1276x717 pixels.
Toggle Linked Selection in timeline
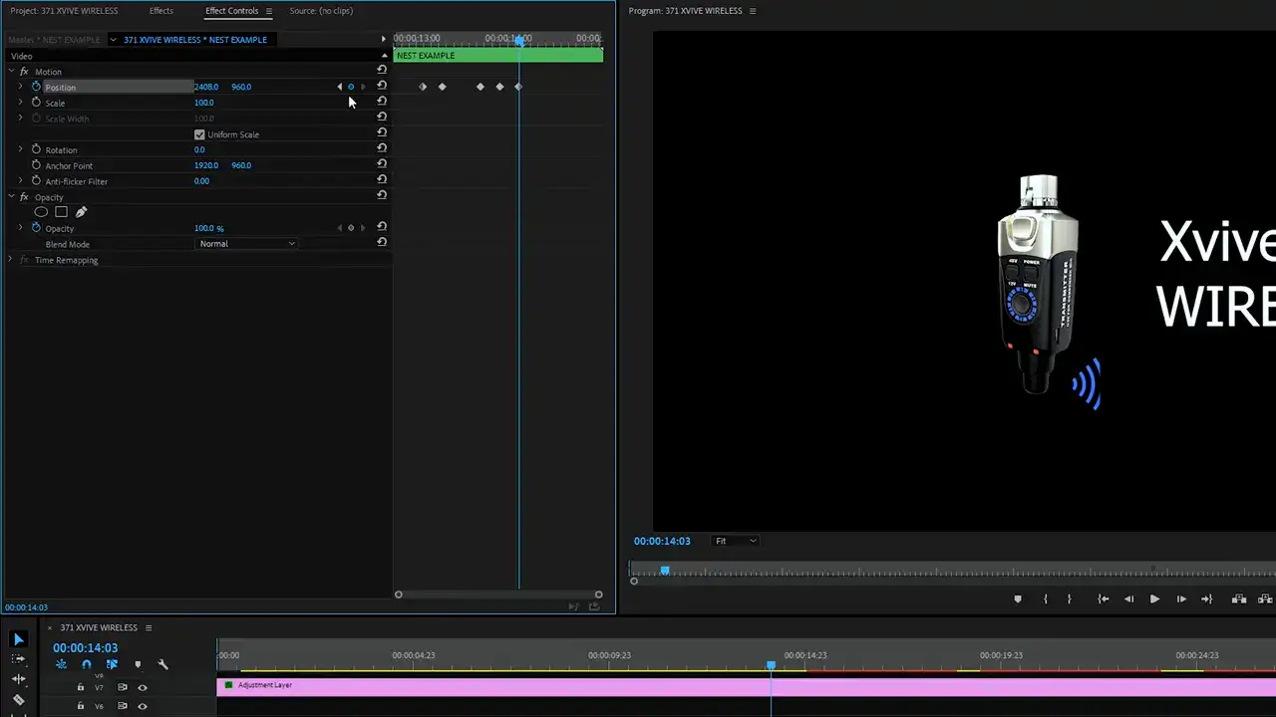[x=112, y=664]
